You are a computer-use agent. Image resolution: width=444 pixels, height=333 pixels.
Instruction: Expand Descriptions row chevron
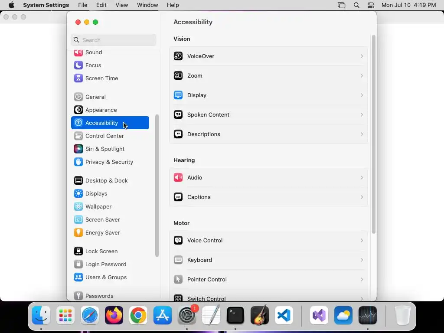click(362, 134)
